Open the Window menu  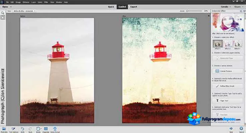[x=59, y=2]
